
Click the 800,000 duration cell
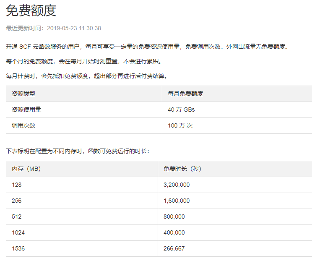click(235, 217)
